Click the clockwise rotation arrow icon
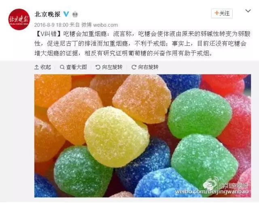This screenshot has width=259, height=203. point(134,67)
